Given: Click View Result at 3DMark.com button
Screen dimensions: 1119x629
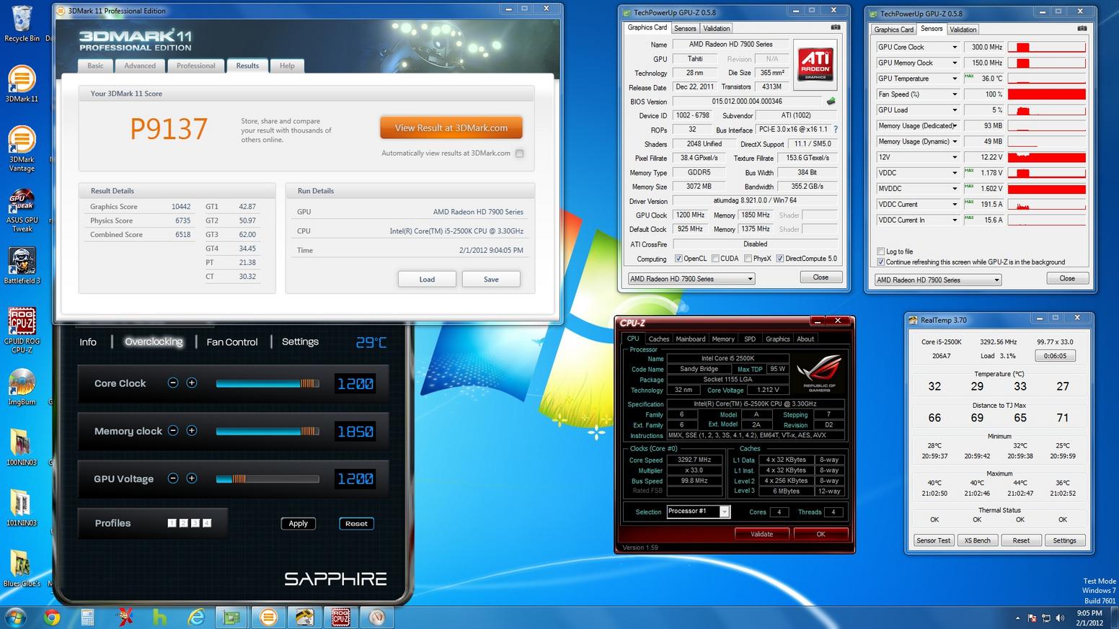Looking at the screenshot, I should [x=451, y=128].
